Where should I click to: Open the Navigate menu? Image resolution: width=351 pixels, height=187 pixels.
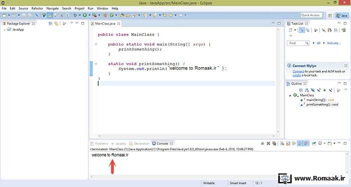[x=52, y=9]
